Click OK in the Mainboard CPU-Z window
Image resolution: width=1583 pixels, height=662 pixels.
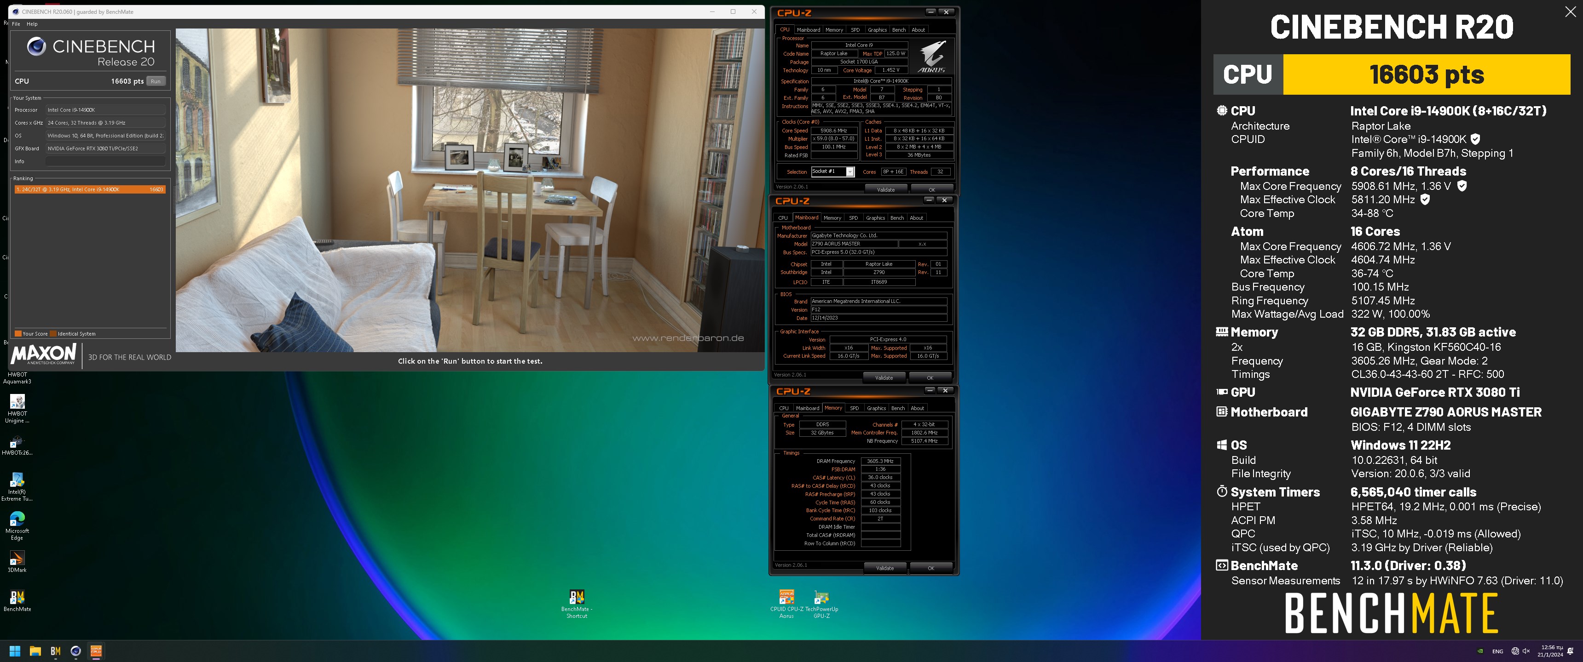pos(930,378)
